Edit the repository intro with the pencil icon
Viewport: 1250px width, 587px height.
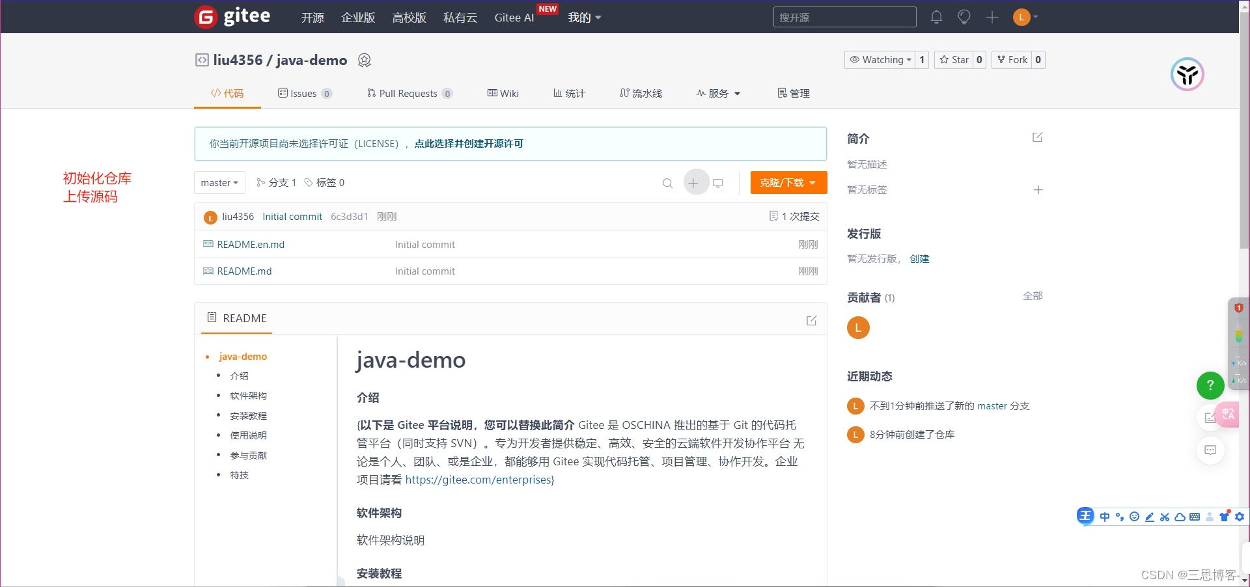(x=1038, y=137)
